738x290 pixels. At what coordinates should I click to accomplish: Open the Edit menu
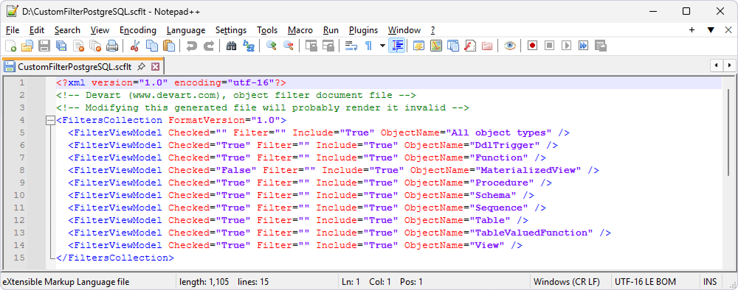click(x=37, y=30)
